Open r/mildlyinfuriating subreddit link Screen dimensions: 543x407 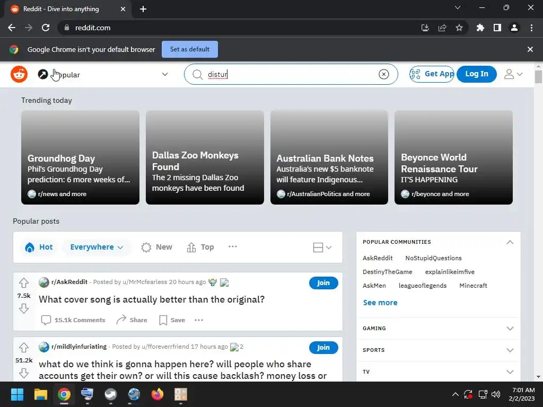point(79,347)
